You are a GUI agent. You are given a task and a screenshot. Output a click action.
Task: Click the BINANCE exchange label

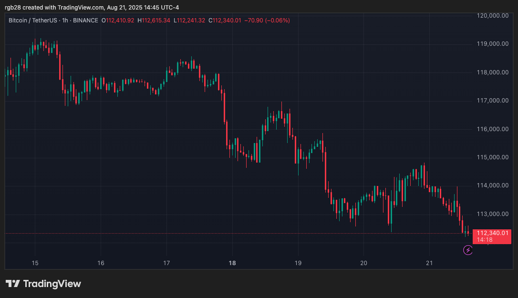pyautogui.click(x=86, y=21)
